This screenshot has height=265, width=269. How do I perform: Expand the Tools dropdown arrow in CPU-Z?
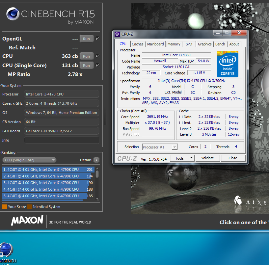191,158
